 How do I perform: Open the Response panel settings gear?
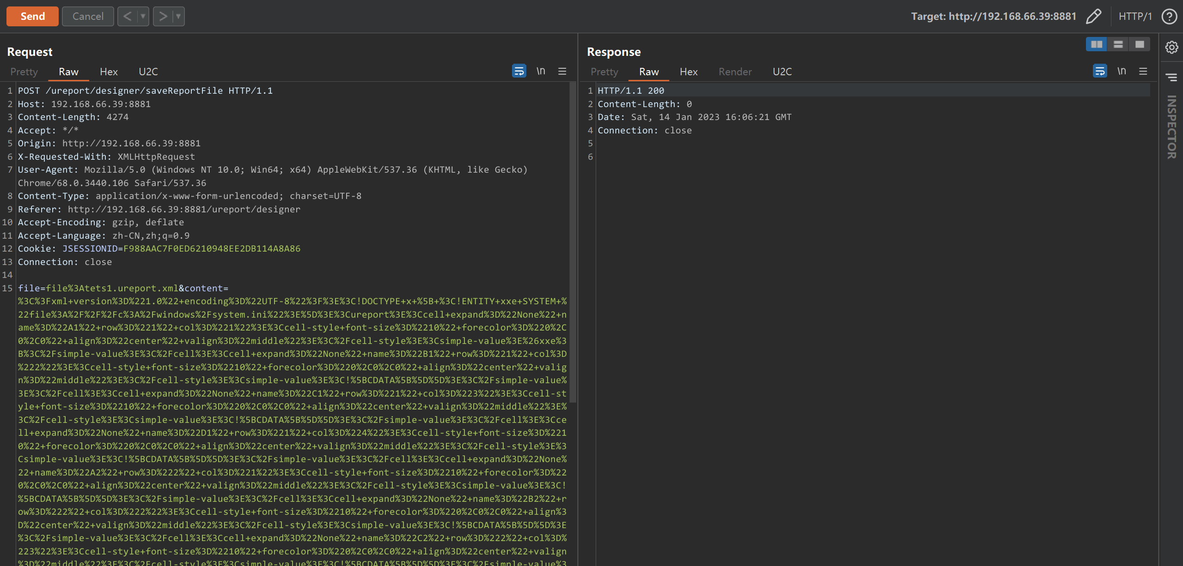point(1171,47)
